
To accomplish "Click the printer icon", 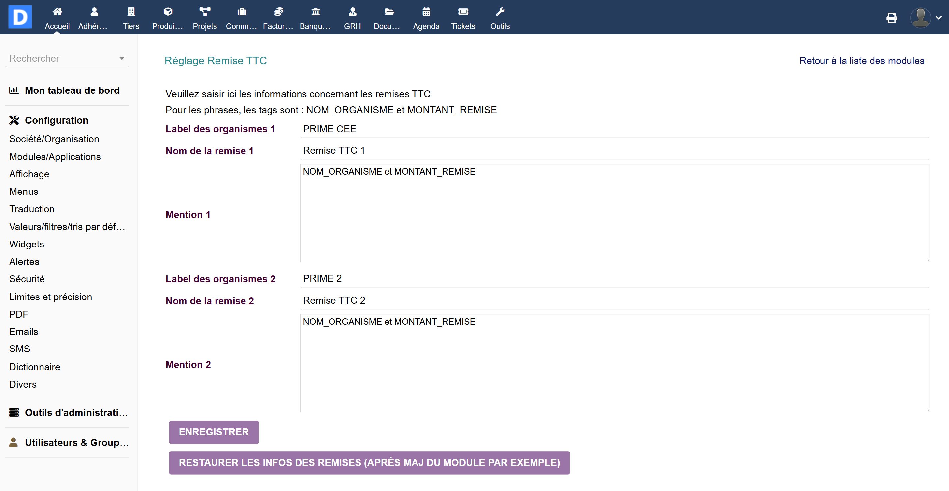I will pos(892,18).
